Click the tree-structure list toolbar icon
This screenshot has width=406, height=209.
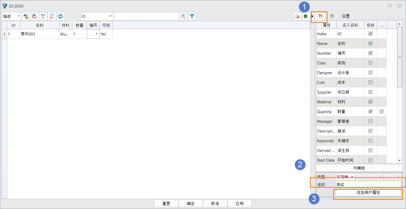(34, 16)
